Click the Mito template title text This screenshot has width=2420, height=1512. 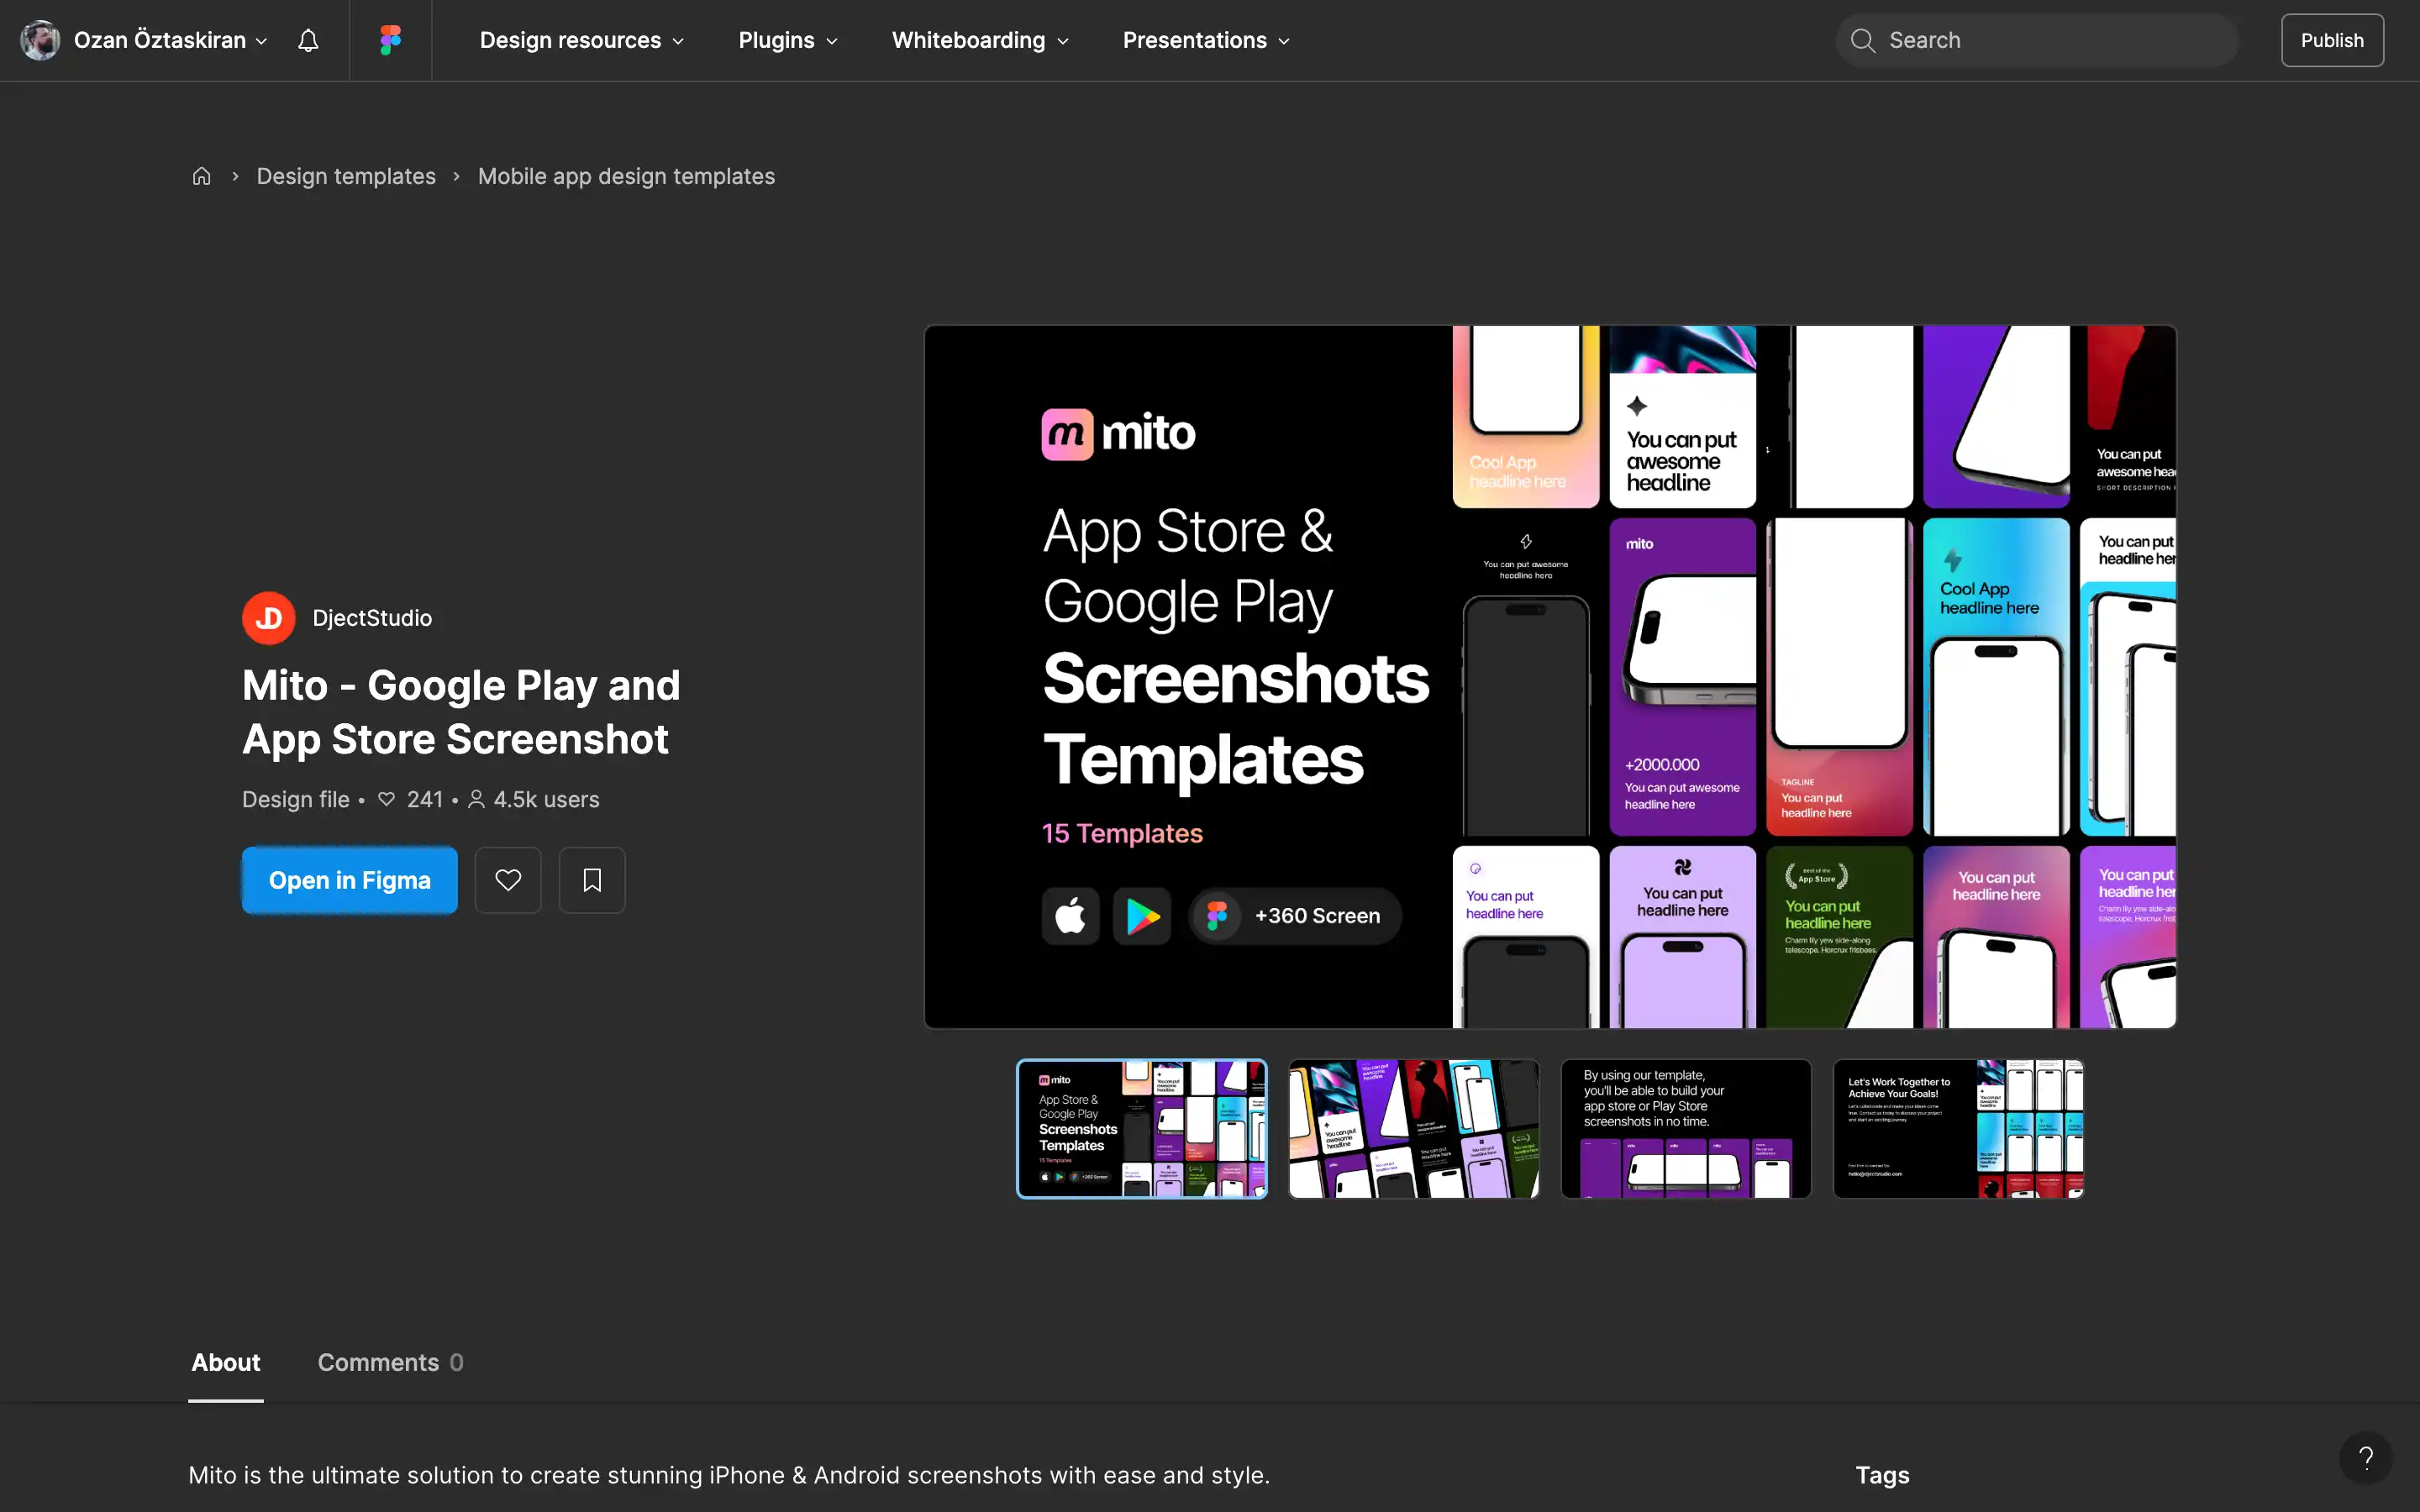click(461, 712)
